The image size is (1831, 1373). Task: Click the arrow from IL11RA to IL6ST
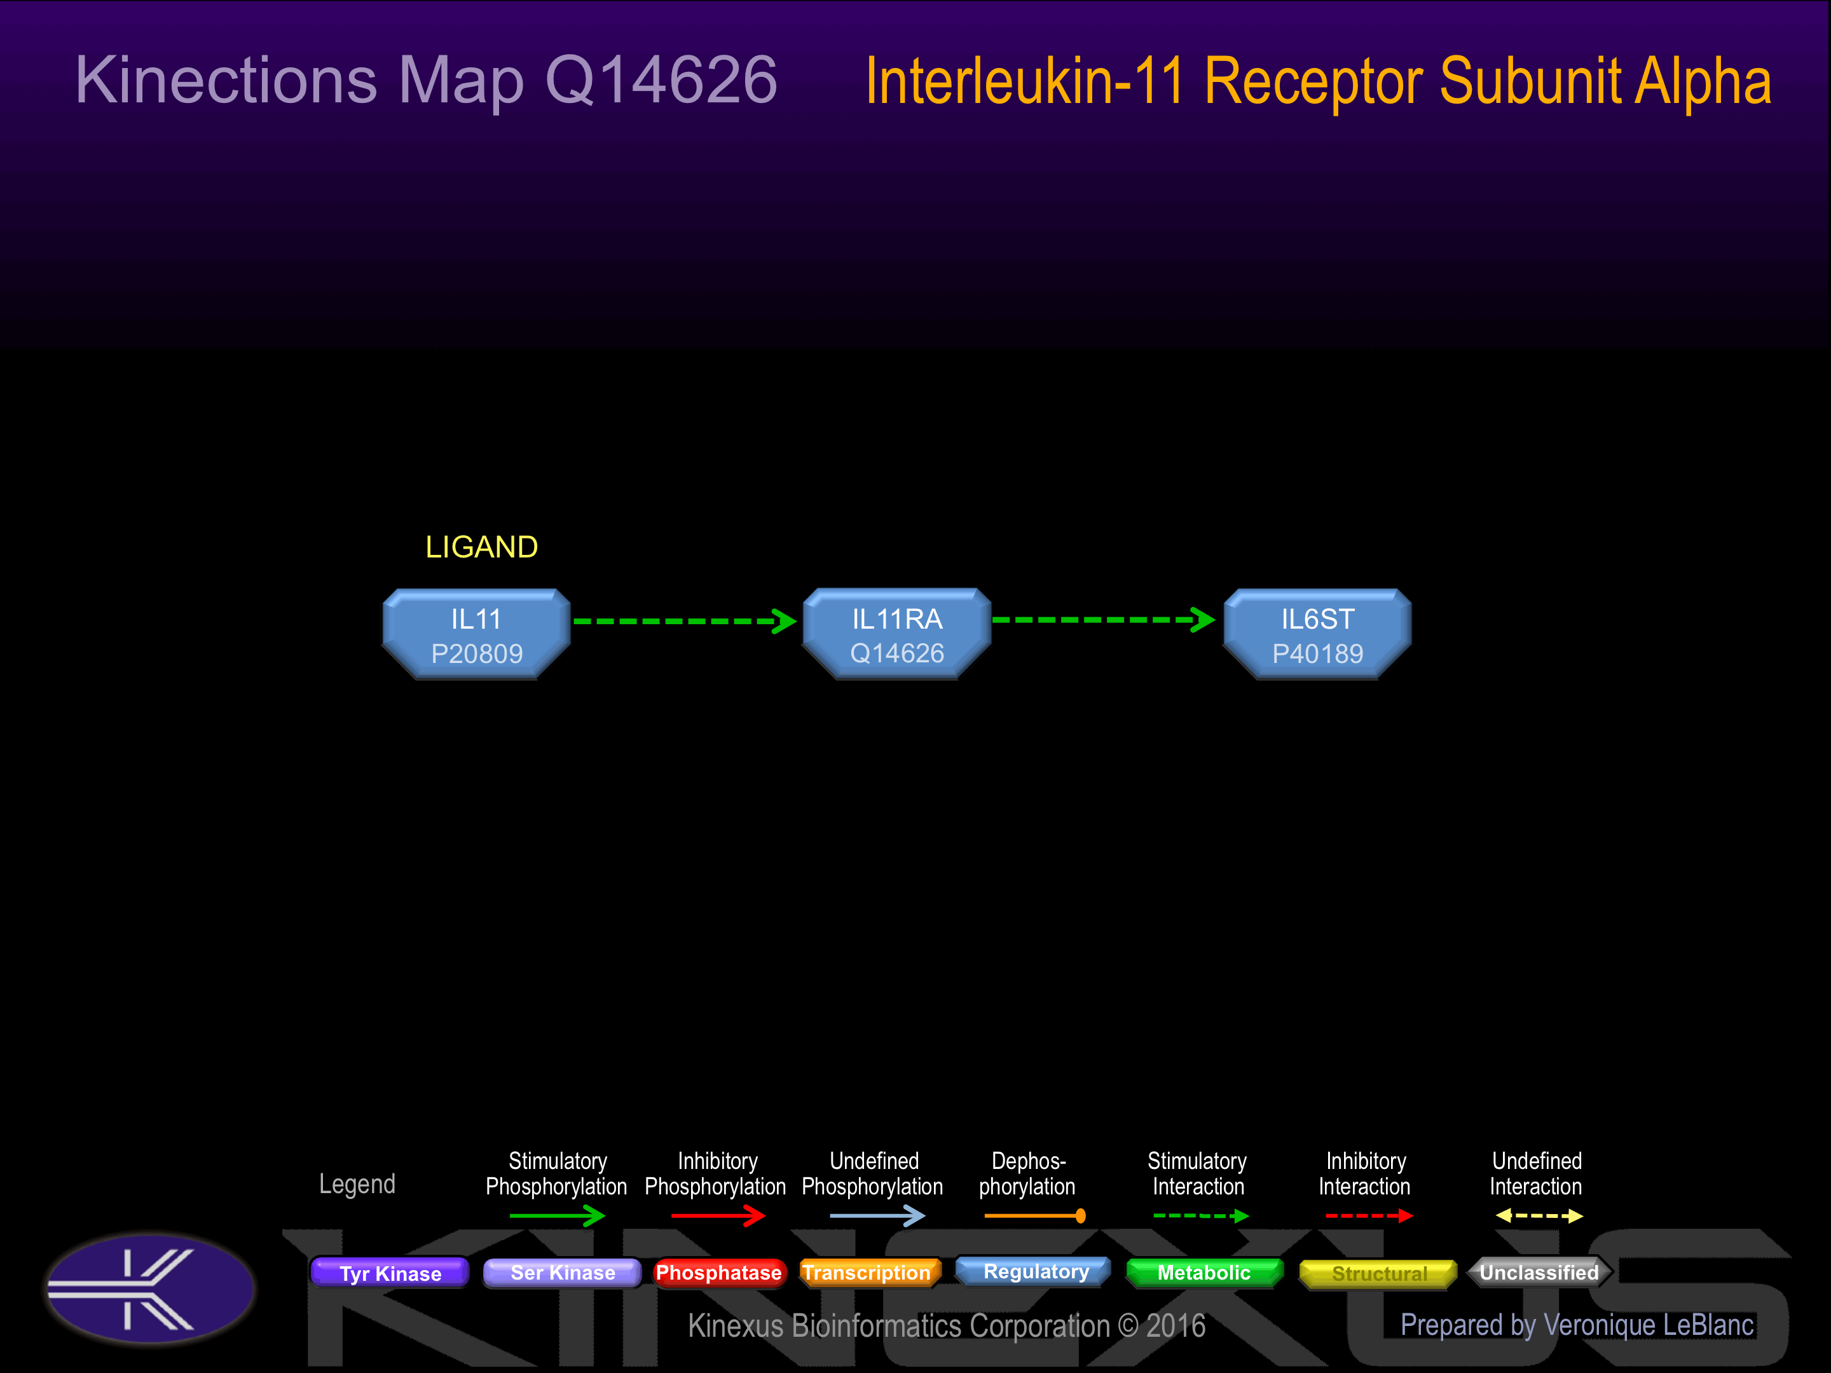point(1104,619)
